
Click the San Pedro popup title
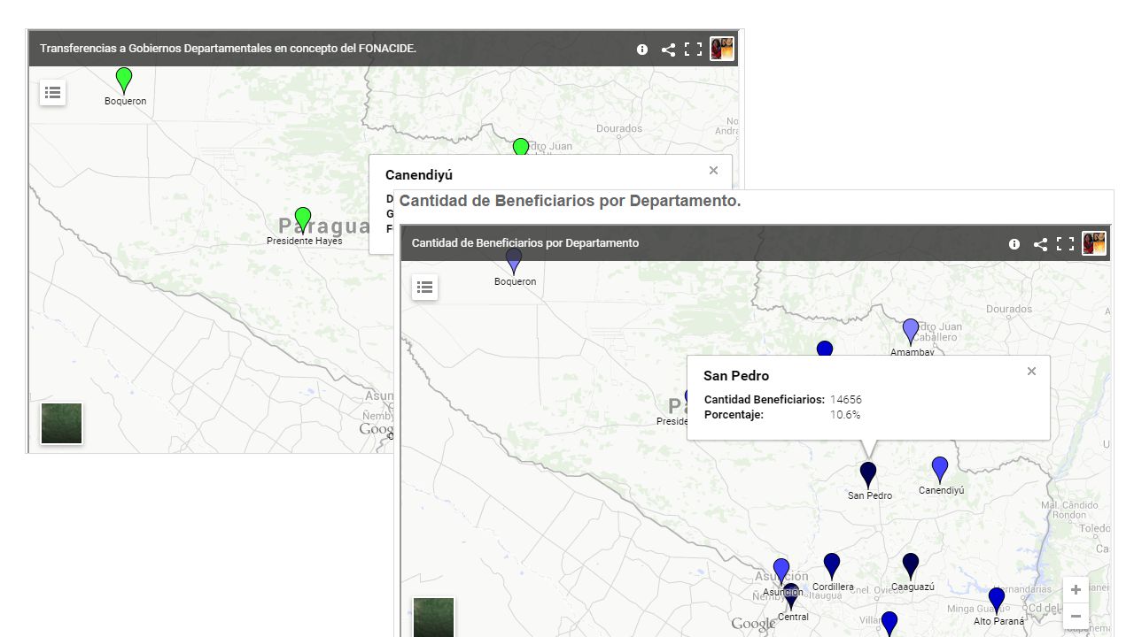[x=736, y=376]
